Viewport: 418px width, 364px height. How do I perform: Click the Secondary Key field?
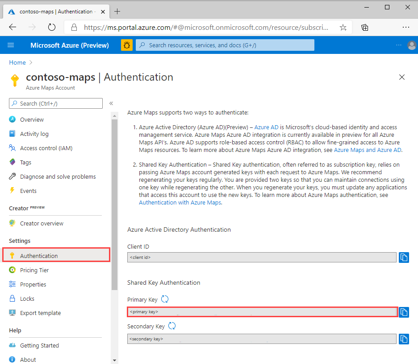coord(262,339)
